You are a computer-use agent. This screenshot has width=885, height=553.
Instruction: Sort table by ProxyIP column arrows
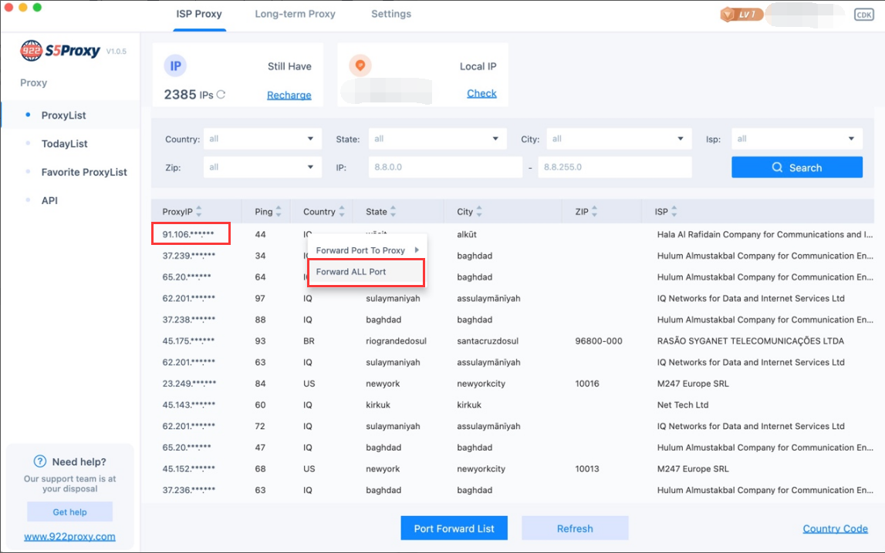pos(198,212)
